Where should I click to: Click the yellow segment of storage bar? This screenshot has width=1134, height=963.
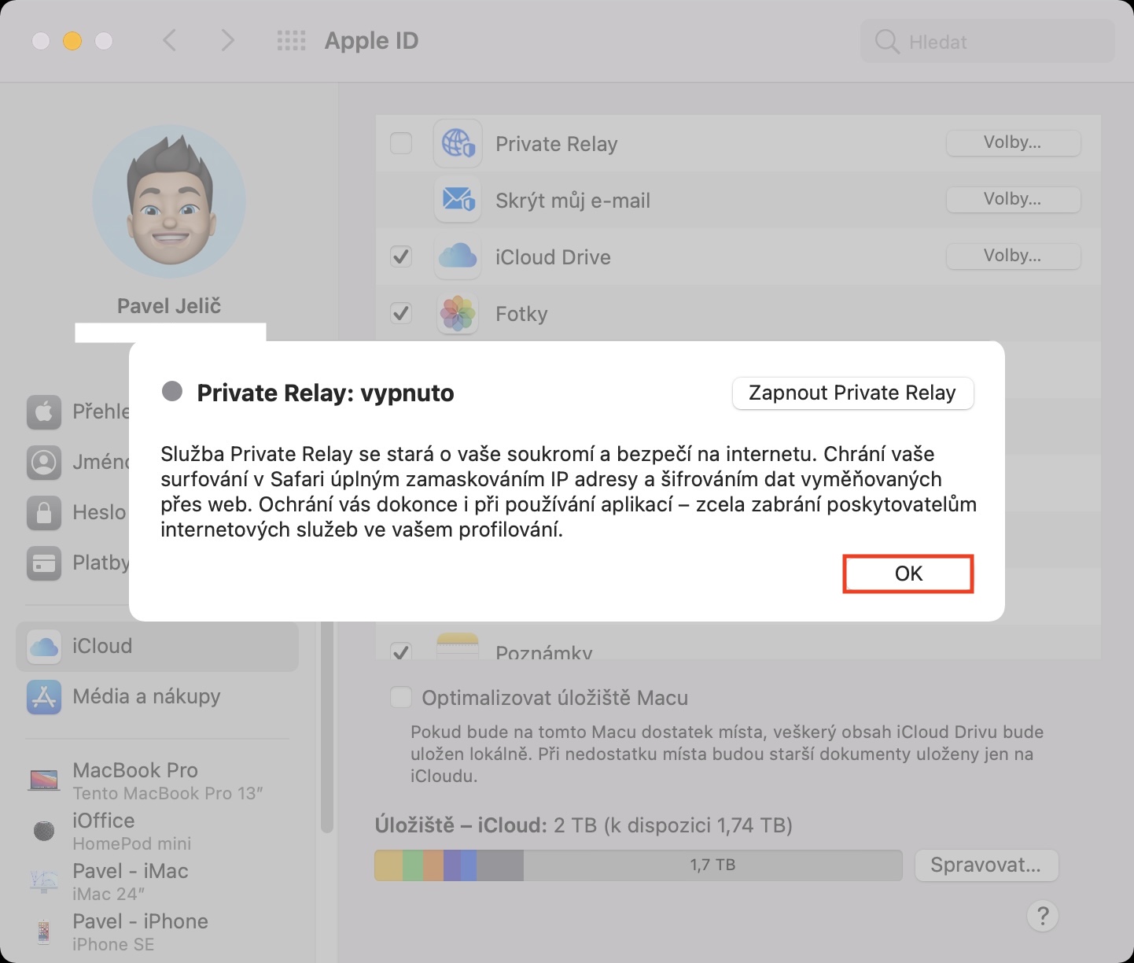[x=388, y=865]
